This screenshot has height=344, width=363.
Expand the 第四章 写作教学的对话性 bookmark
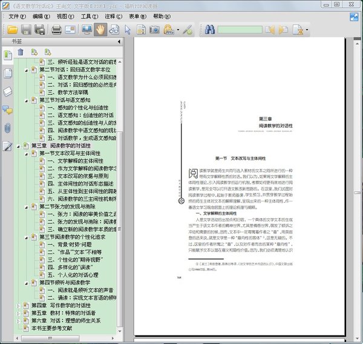[x=19, y=305]
